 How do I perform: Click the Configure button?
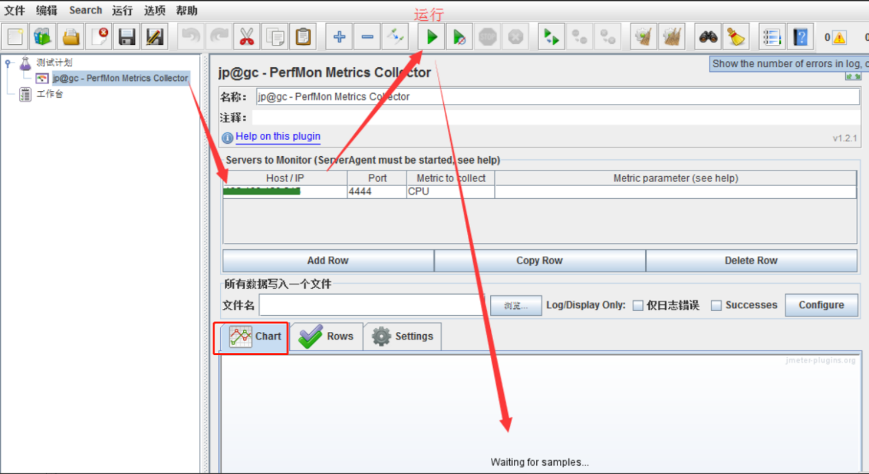(x=821, y=305)
